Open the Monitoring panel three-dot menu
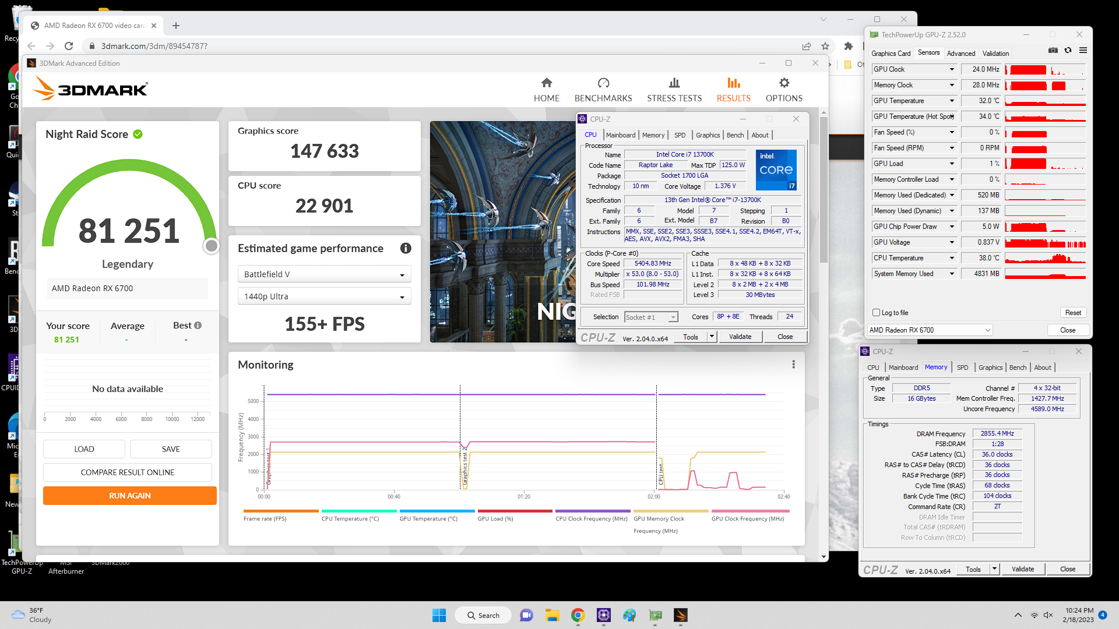The height and width of the screenshot is (629, 1119). 793,365
